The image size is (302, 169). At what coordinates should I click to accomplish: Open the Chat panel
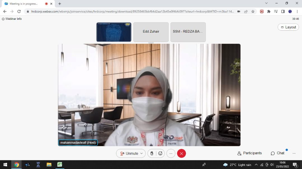[x=277, y=153]
